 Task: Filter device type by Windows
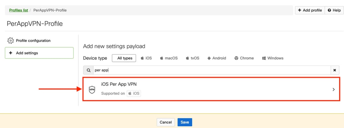(x=273, y=58)
